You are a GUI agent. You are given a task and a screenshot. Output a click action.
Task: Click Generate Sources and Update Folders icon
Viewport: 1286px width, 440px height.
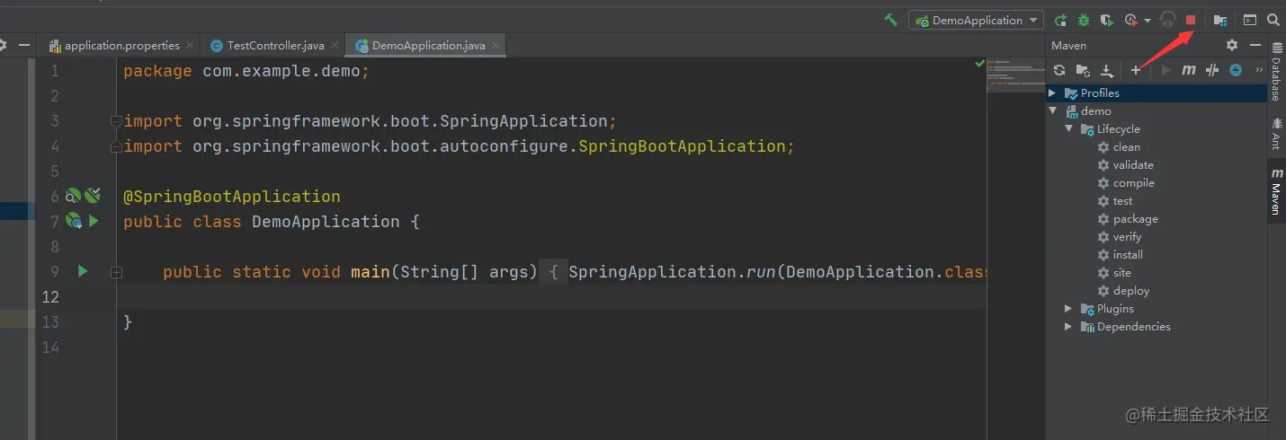pyautogui.click(x=1084, y=70)
